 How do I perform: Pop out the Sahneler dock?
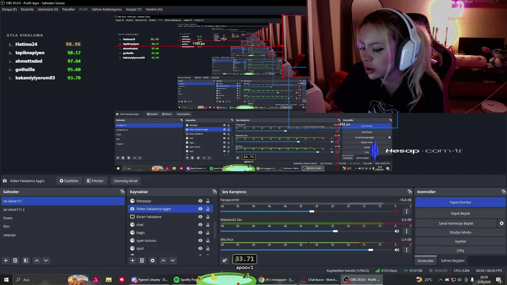coord(122,192)
